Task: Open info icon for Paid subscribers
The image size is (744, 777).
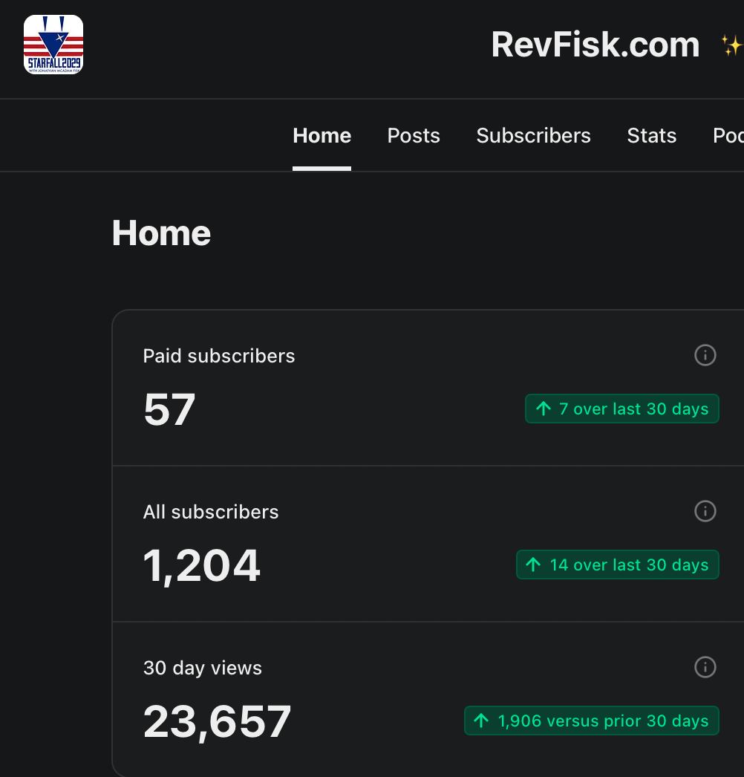Action: (x=705, y=355)
